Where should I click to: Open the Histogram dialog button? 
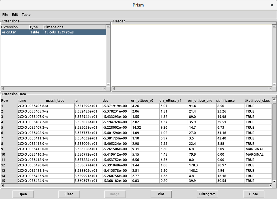(207, 194)
